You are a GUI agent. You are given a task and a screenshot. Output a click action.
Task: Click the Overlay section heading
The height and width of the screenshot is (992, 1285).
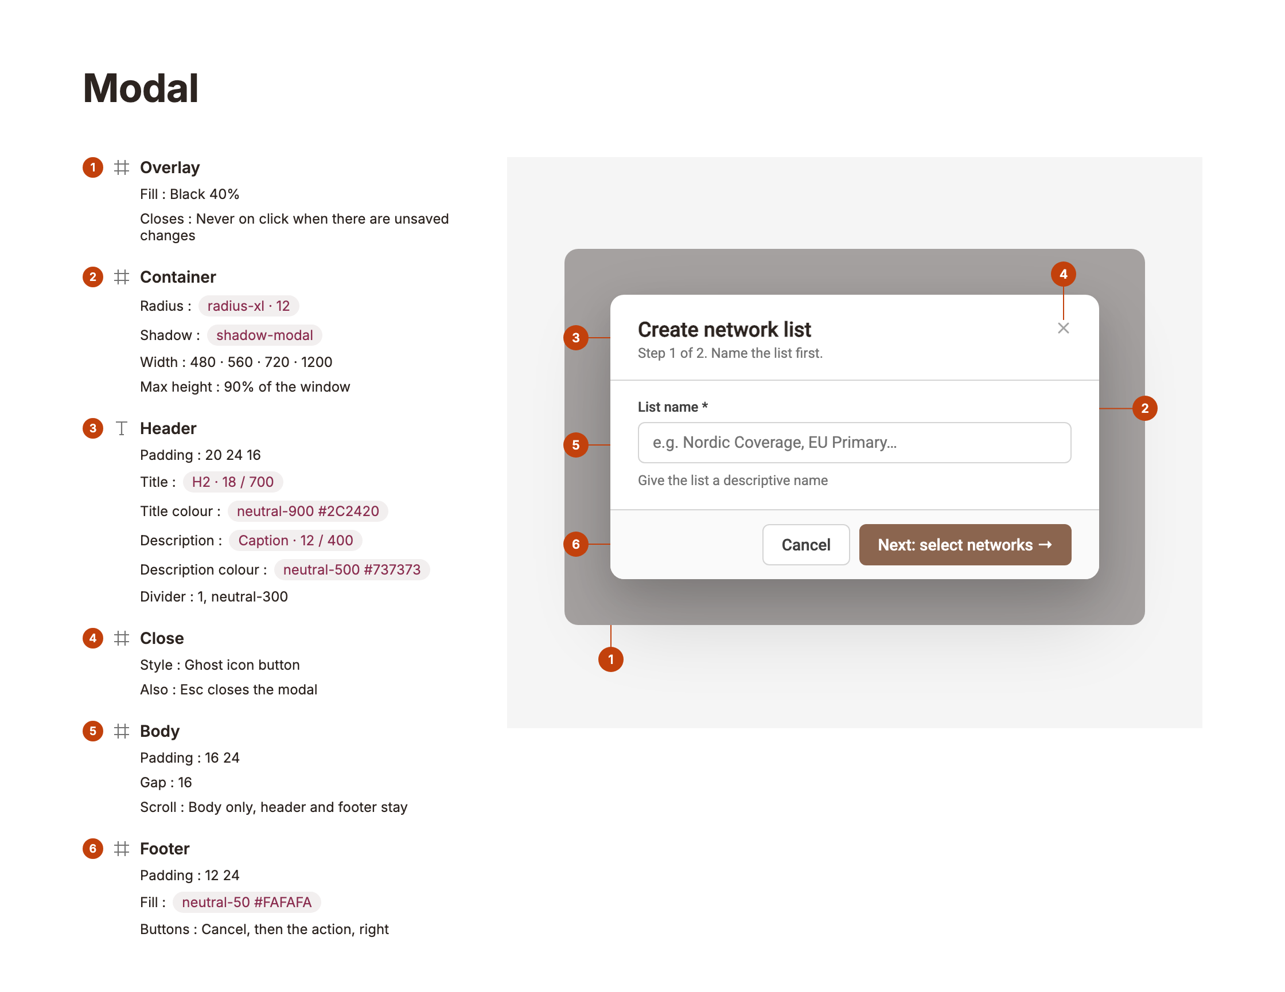click(x=170, y=167)
